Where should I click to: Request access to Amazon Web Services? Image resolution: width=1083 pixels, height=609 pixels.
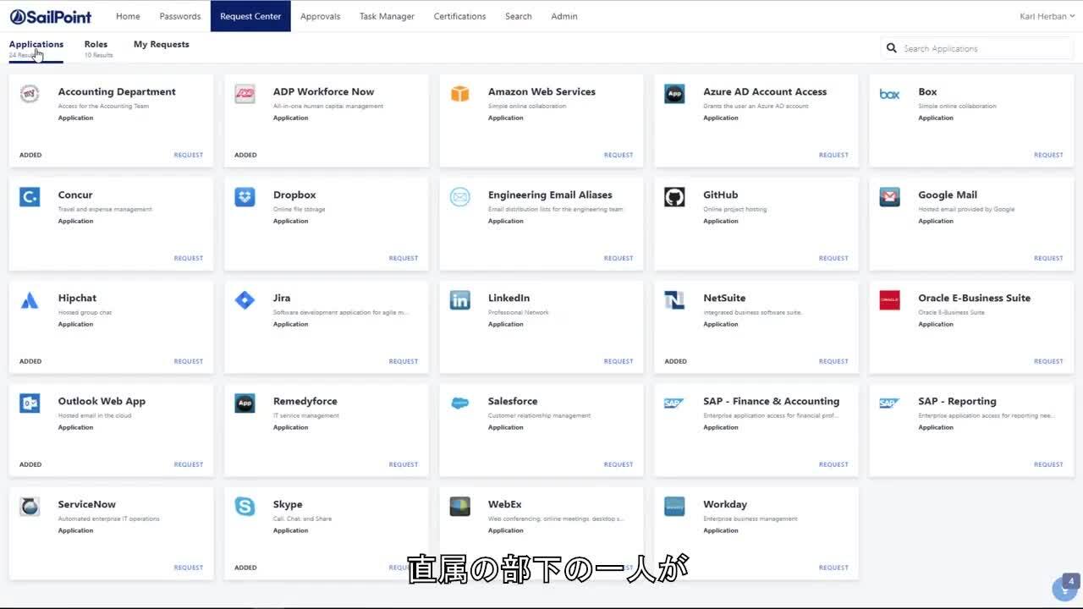618,155
